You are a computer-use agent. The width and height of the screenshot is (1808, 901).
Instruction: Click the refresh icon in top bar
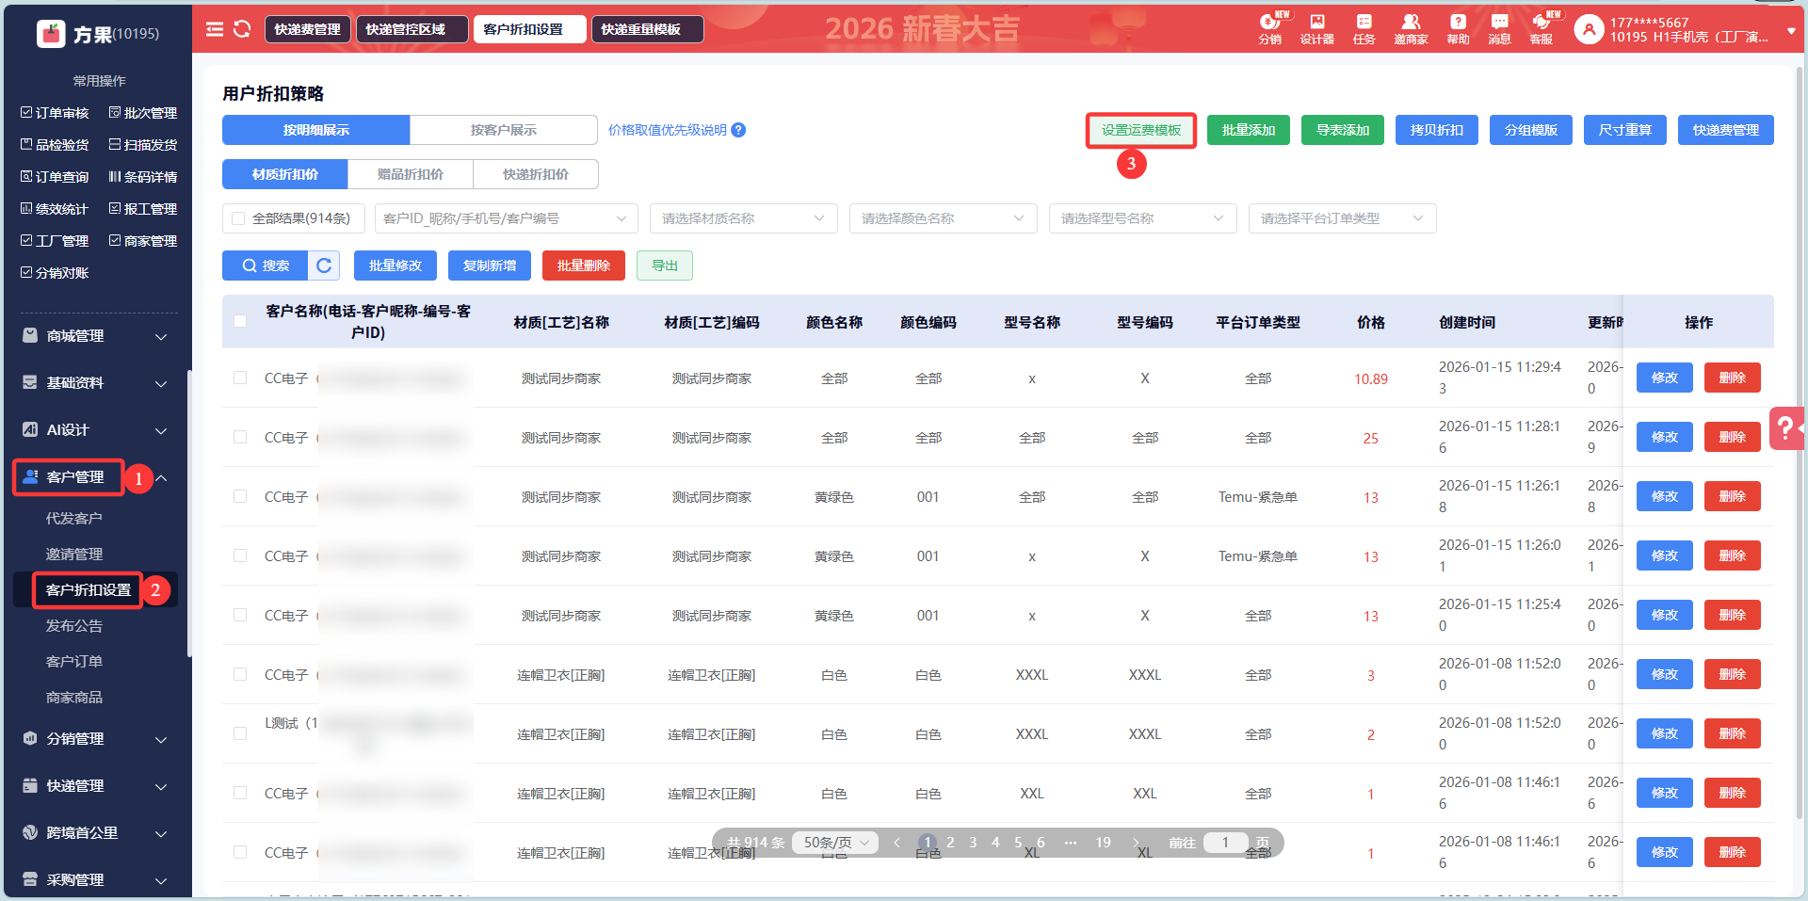(242, 29)
